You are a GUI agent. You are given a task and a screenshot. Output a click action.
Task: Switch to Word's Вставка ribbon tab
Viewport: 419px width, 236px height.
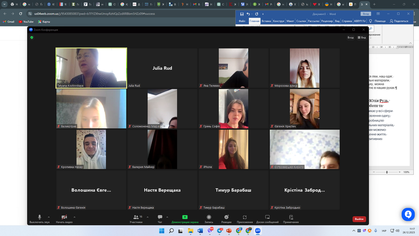pos(266,21)
